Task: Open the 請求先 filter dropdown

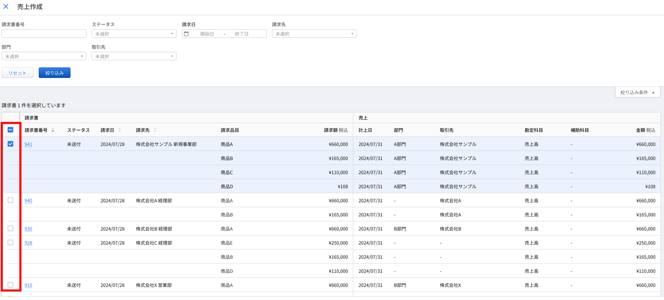Action: (x=314, y=34)
